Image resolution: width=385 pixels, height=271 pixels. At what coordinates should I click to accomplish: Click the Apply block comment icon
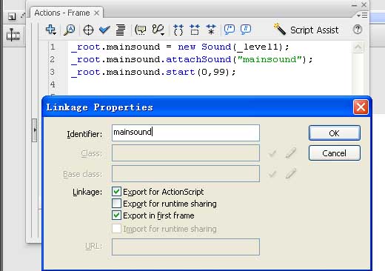click(x=230, y=30)
